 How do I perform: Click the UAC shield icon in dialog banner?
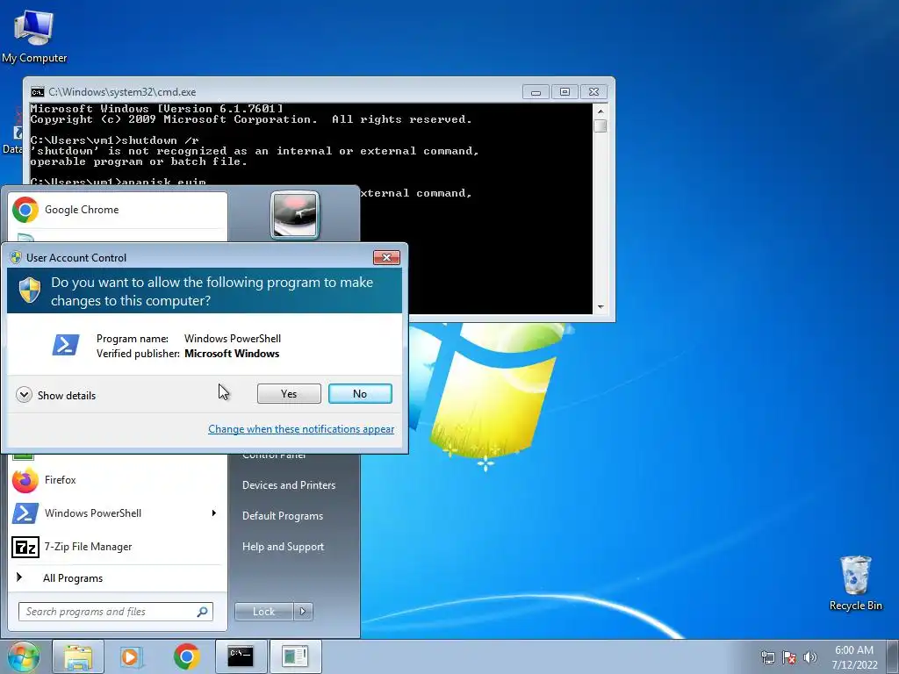30,290
